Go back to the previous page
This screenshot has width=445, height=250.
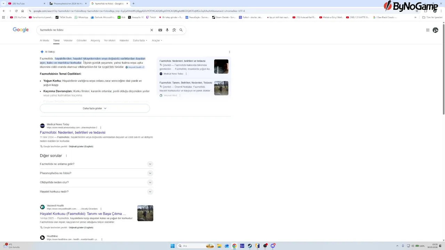(4, 11)
